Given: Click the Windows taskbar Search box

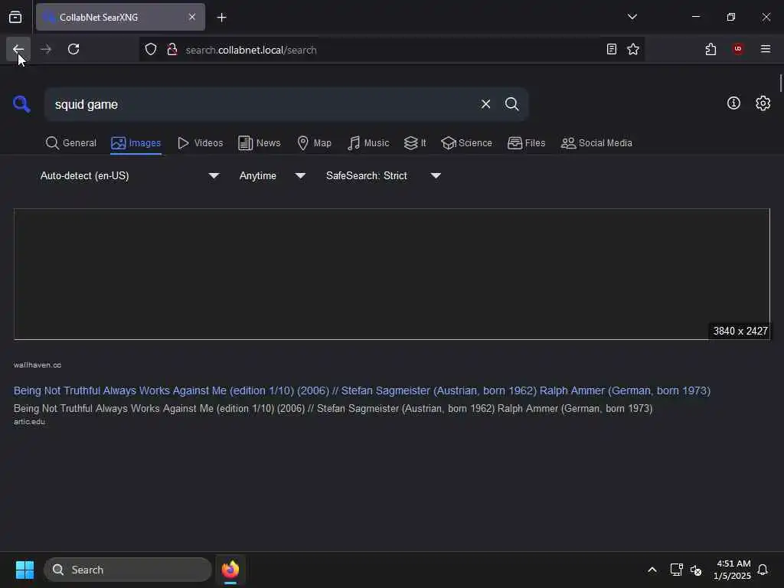Looking at the screenshot, I should pos(128,570).
